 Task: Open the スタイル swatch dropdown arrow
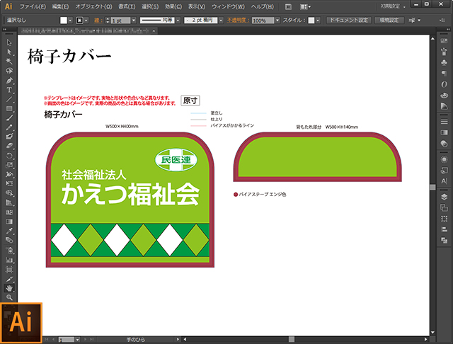[318, 21]
